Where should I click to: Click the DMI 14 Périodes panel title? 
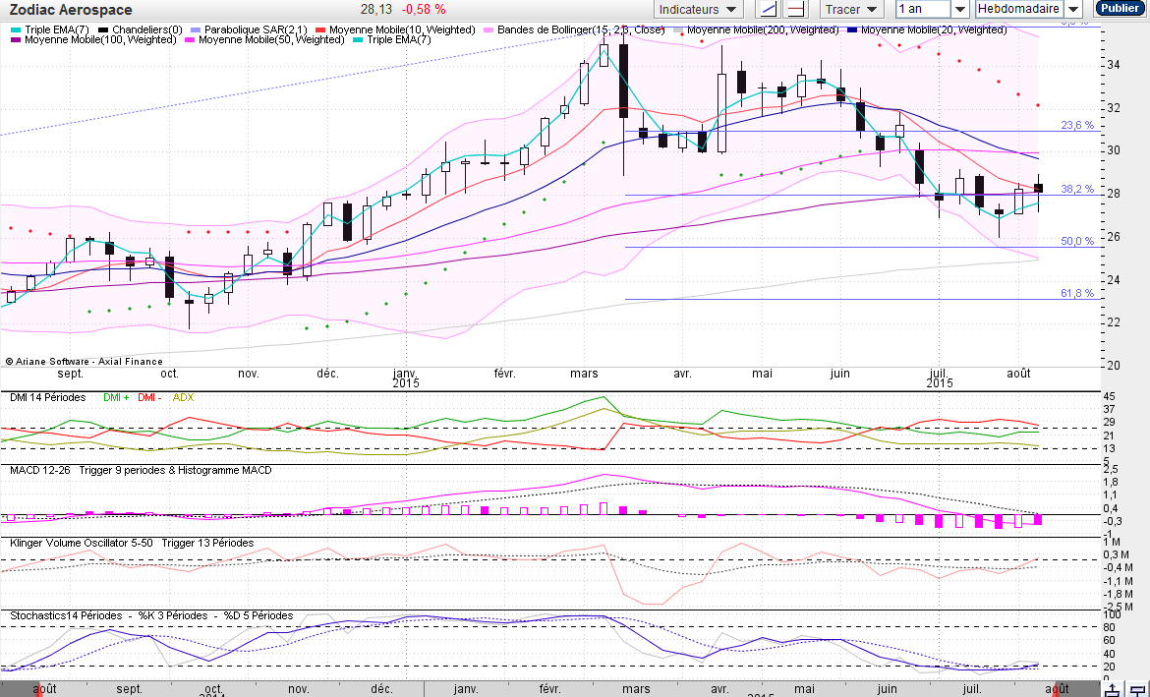[x=48, y=398]
